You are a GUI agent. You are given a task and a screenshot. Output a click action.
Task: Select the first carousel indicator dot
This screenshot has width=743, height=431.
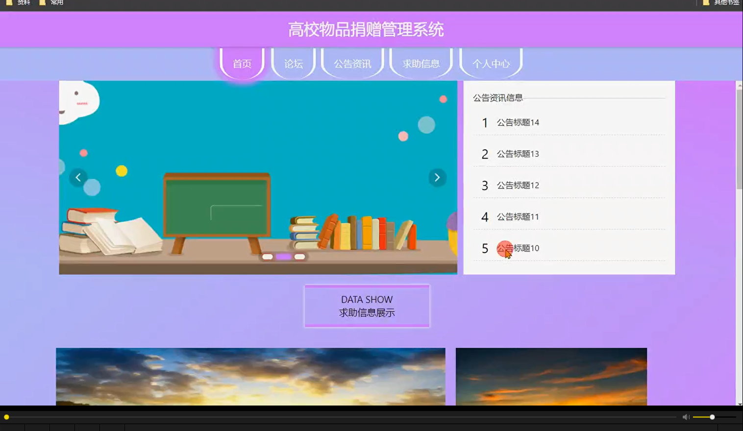[x=268, y=256]
